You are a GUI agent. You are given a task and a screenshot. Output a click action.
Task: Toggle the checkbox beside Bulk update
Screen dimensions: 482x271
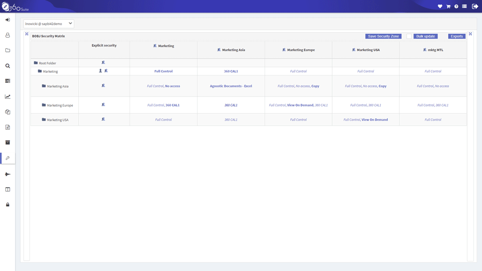[x=409, y=36]
